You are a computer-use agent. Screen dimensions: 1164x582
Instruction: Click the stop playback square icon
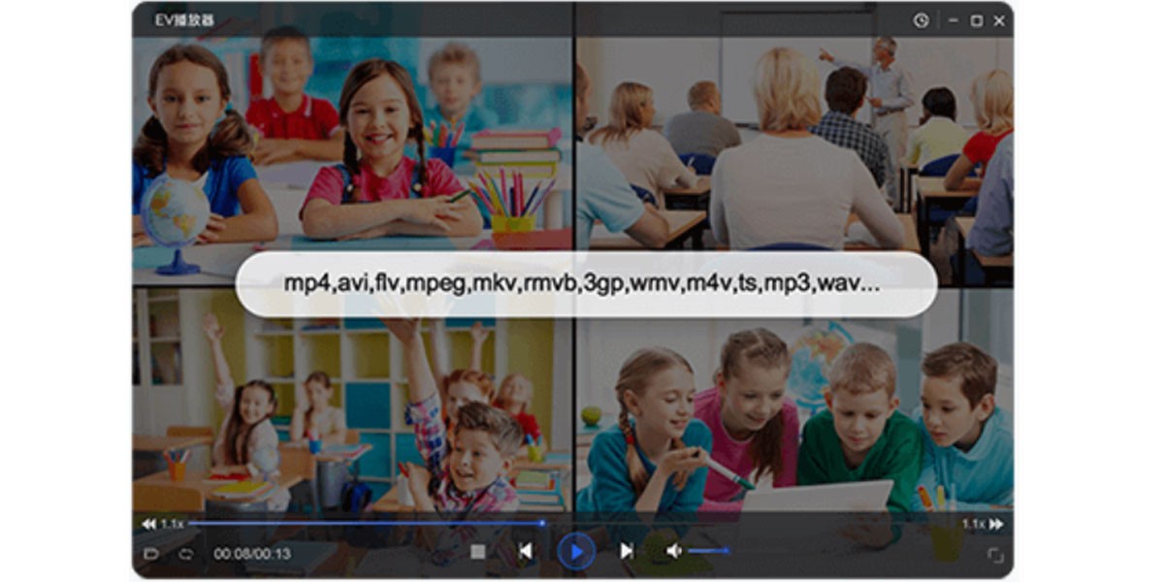[477, 549]
